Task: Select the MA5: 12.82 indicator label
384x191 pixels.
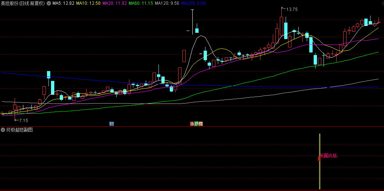Action: point(63,3)
